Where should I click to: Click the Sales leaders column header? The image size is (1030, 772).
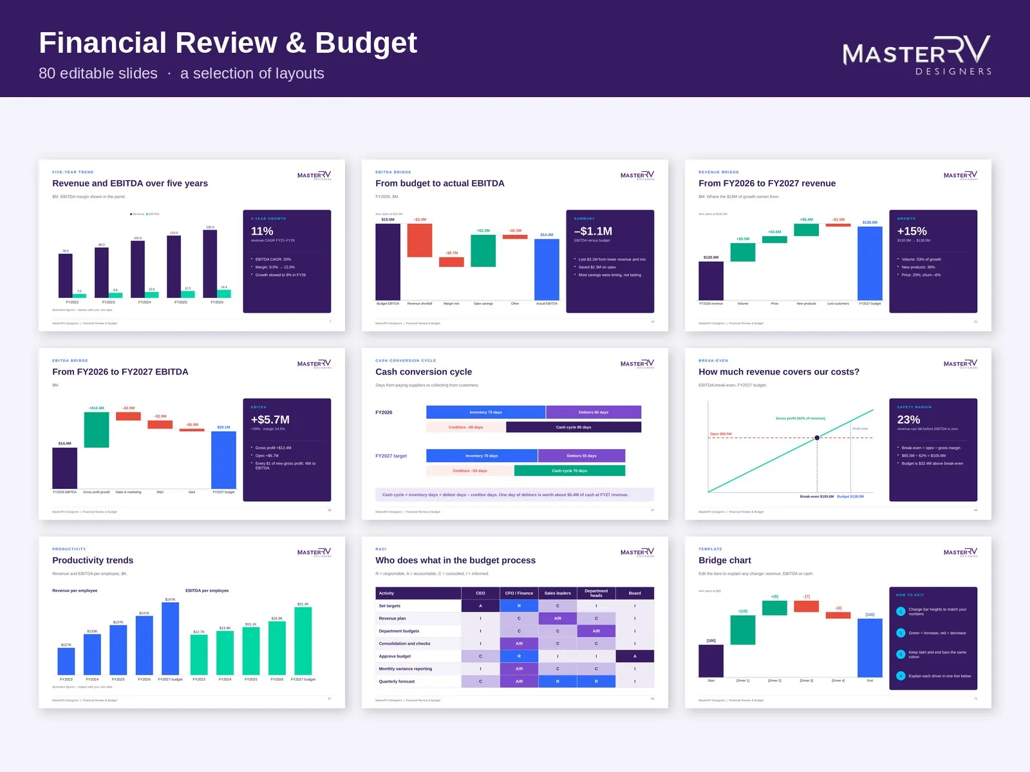point(557,593)
